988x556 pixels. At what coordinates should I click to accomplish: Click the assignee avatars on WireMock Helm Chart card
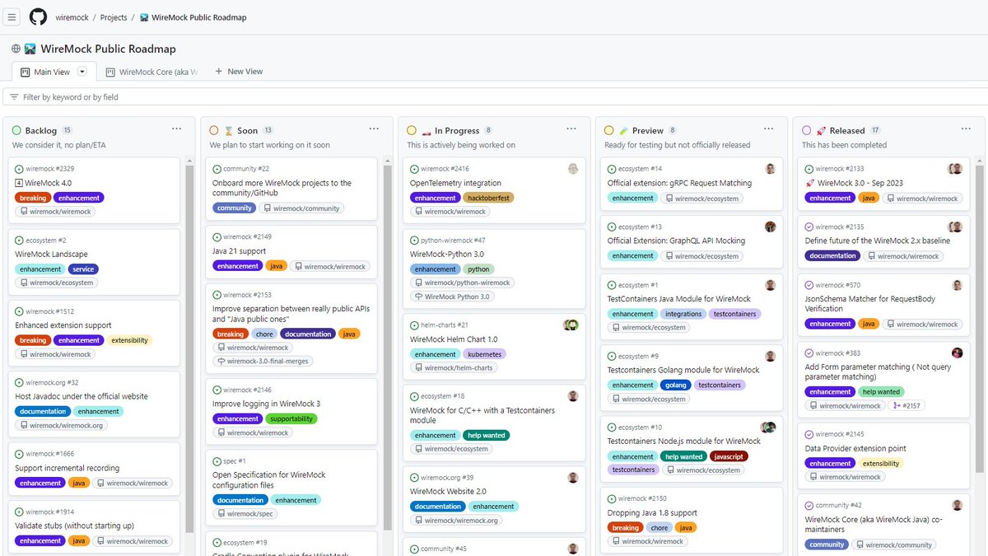pos(571,325)
